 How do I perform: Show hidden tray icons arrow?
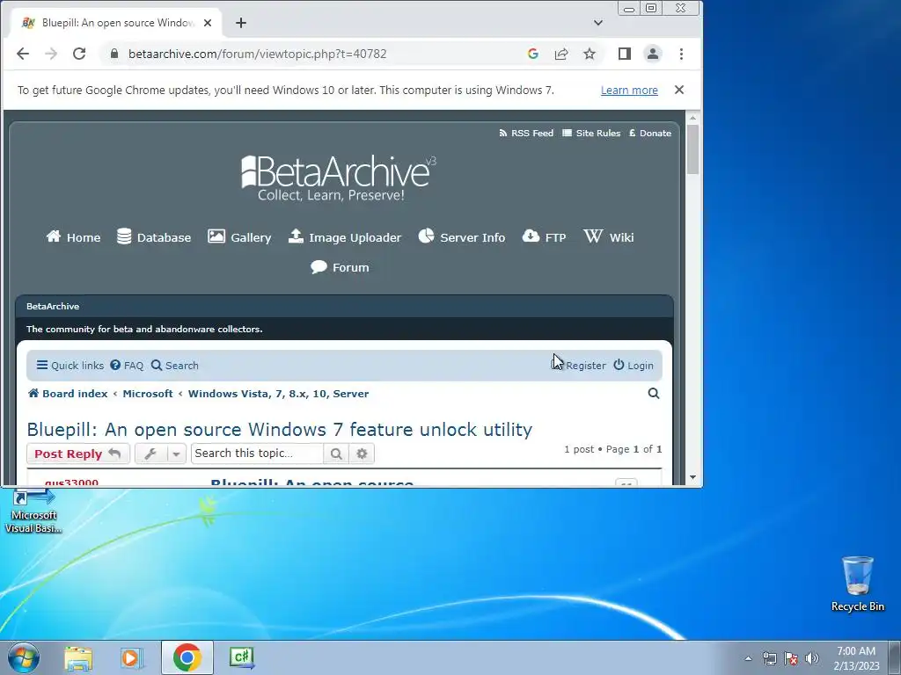(748, 658)
